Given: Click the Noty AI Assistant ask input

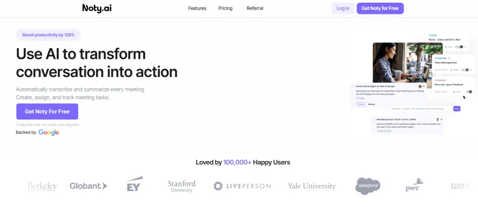Looking at the screenshot, I should tap(422, 109).
